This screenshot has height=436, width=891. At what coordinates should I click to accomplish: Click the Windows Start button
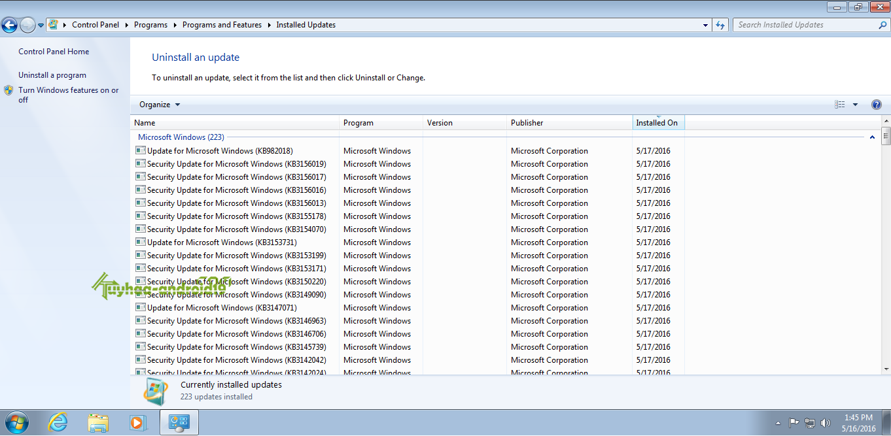[16, 422]
